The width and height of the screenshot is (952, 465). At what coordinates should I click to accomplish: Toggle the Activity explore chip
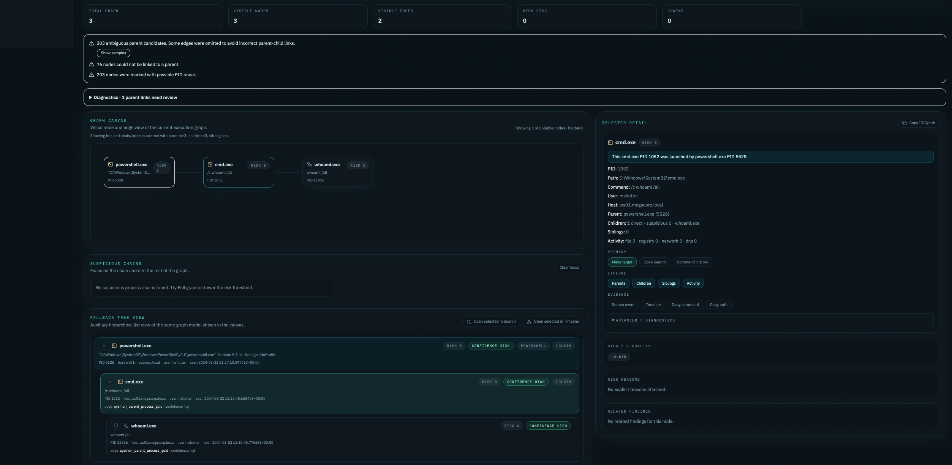click(x=693, y=284)
